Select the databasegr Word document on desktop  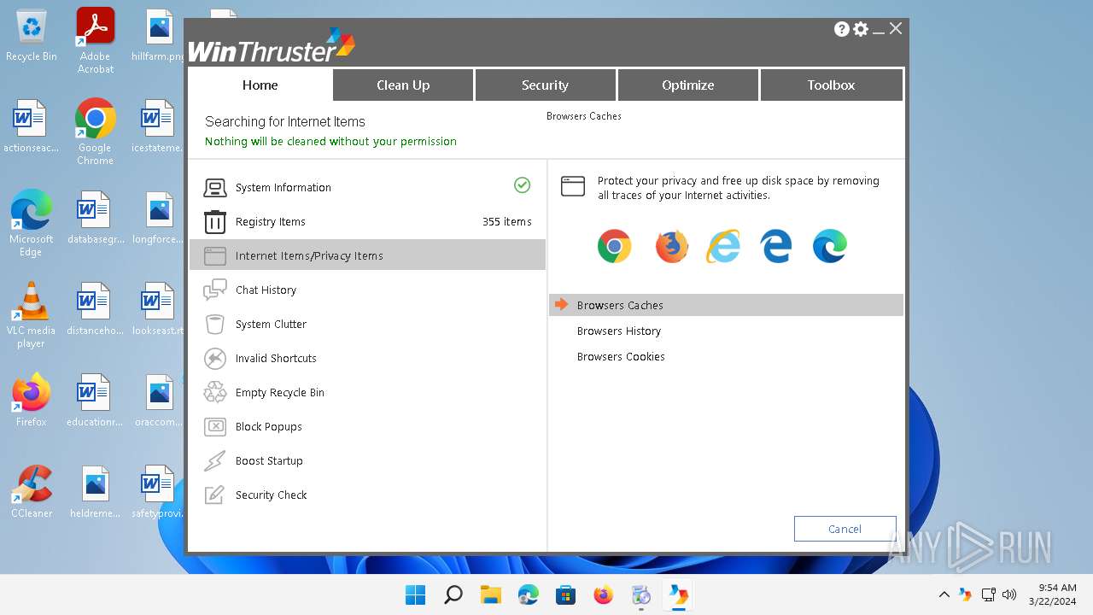tap(95, 219)
